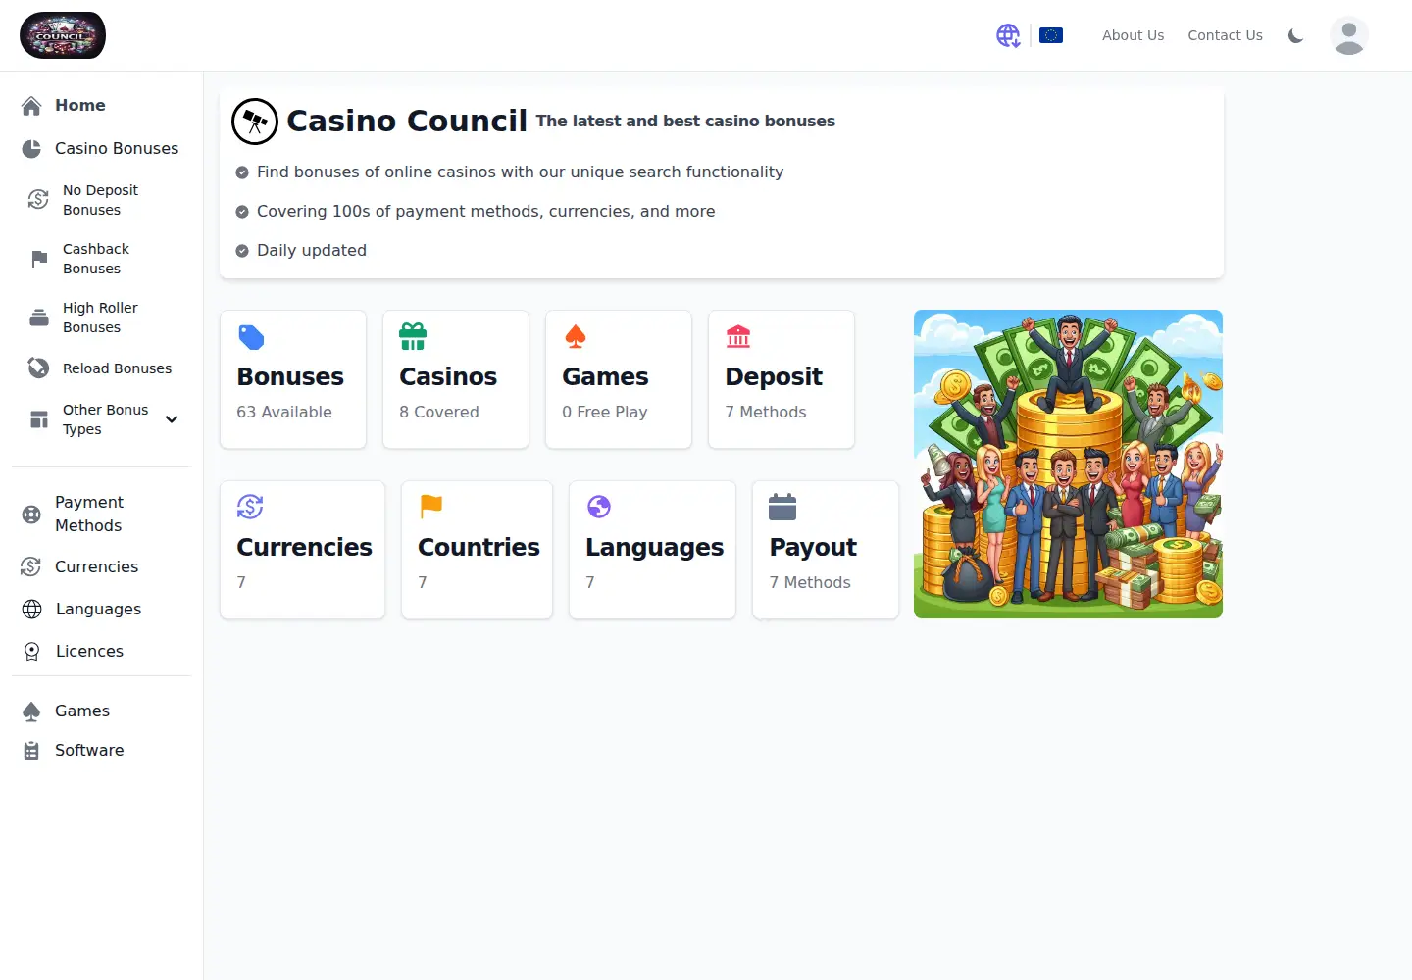Viewport: 1412px width, 980px height.
Task: Click the 'Daily updated' text
Action: point(312,250)
